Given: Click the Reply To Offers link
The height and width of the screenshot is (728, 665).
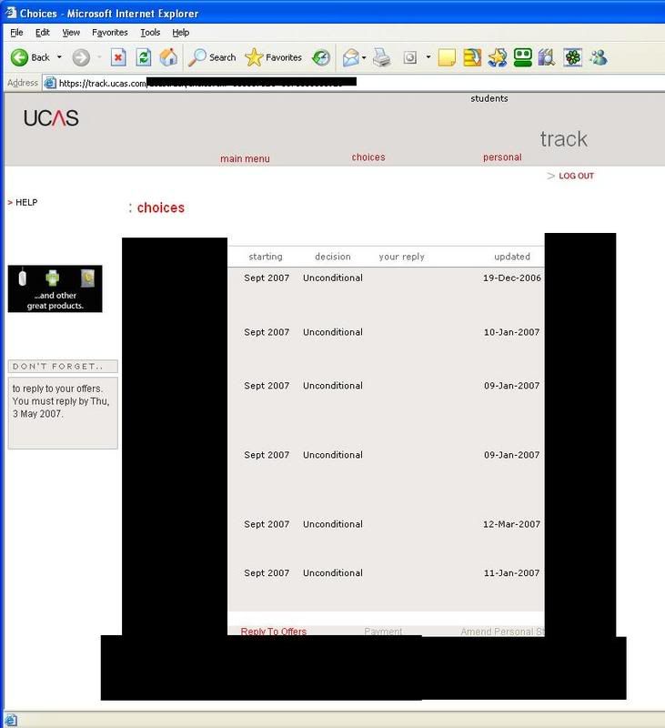Looking at the screenshot, I should [x=274, y=631].
